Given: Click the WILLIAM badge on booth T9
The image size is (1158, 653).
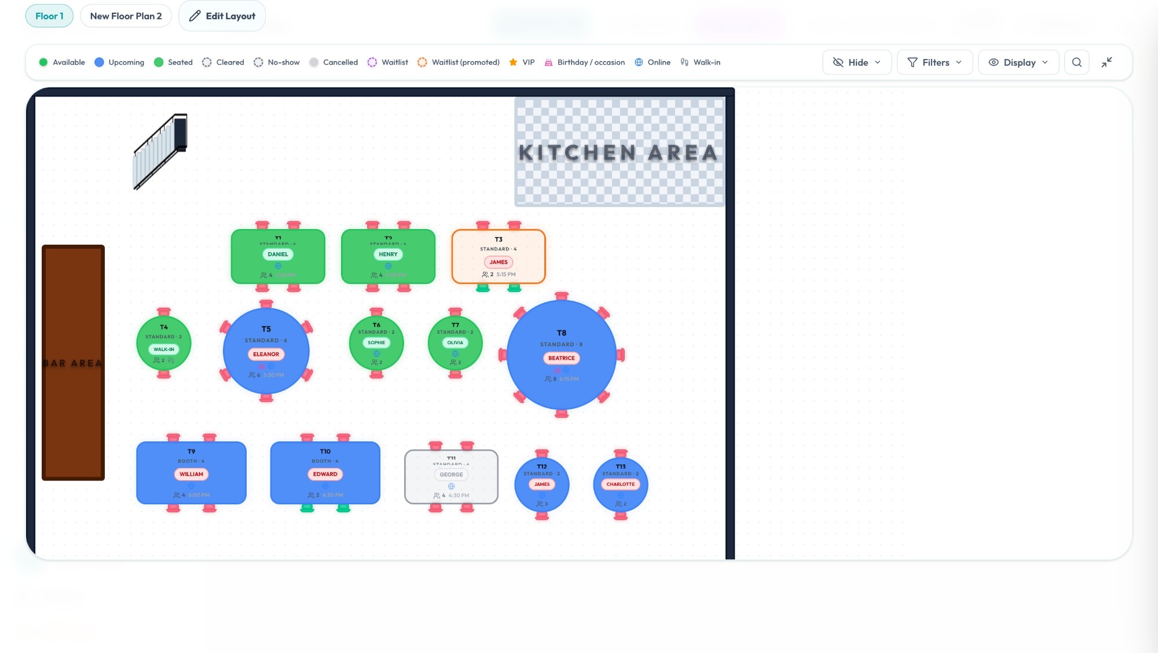Looking at the screenshot, I should coord(191,474).
